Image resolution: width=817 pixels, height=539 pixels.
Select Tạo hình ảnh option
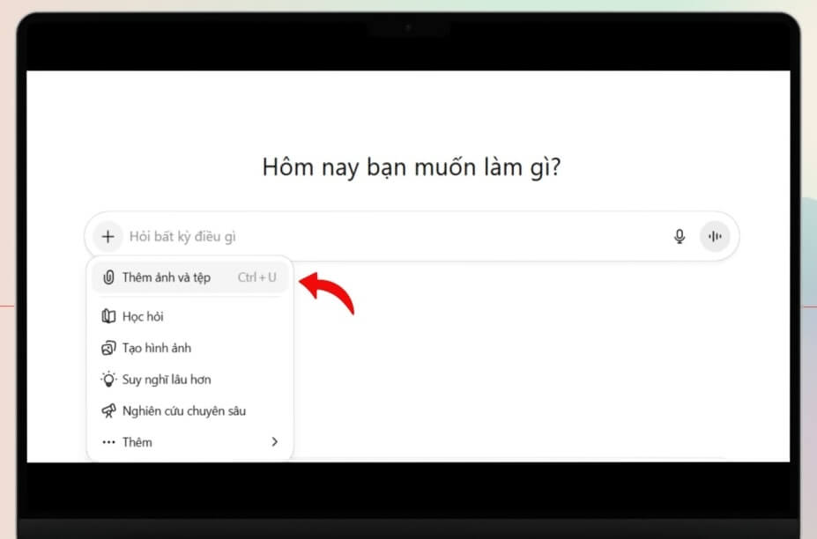pyautogui.click(x=157, y=348)
